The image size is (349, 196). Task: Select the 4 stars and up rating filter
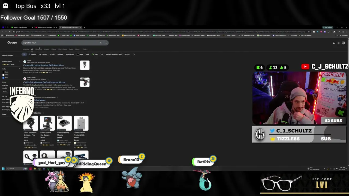(x=8, y=65)
